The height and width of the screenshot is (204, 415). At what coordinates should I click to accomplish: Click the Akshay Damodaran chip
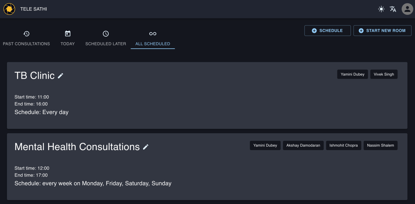pos(303,145)
